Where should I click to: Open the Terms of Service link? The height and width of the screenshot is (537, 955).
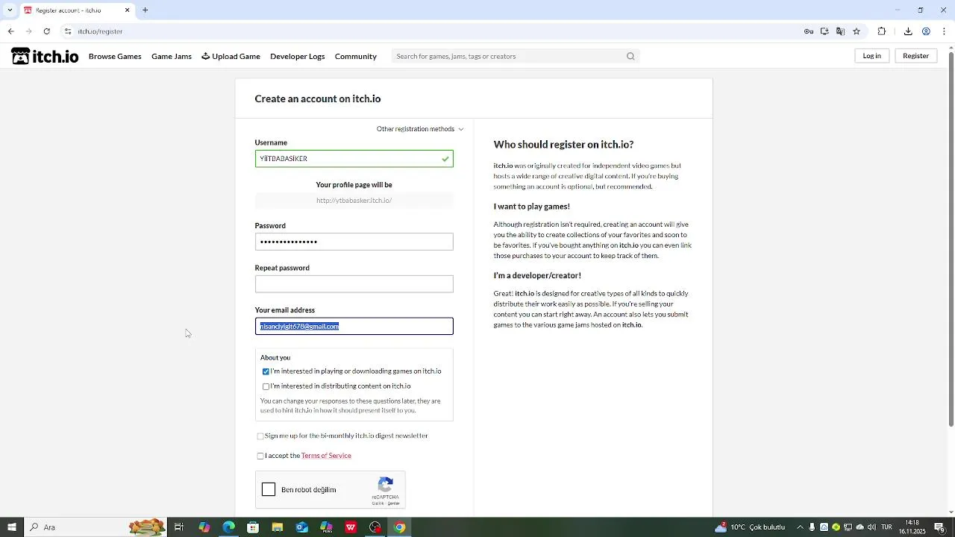click(x=326, y=456)
